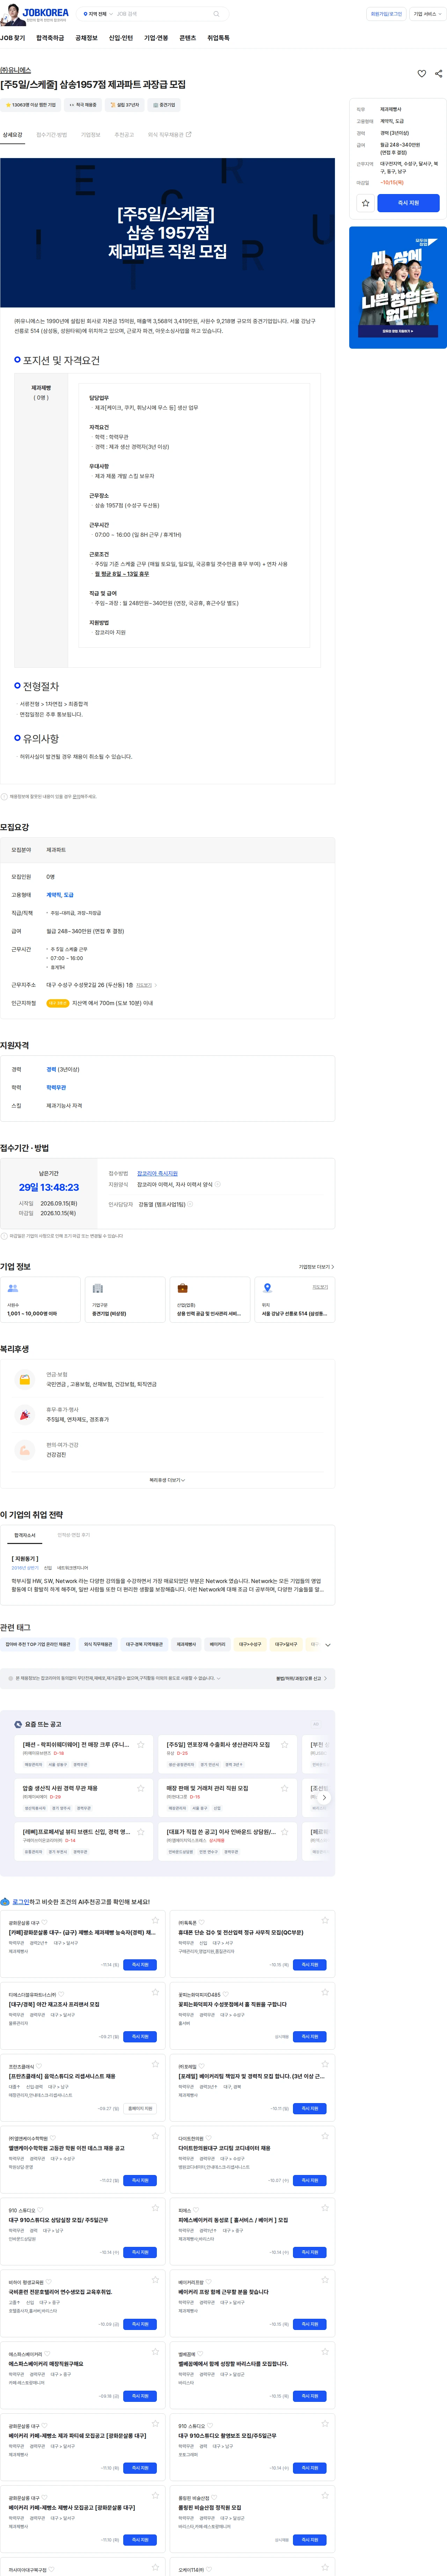Image resolution: width=447 pixels, height=2576 pixels.
Task: Switch to the 합격자소서 tab
Action: pyautogui.click(x=25, y=1535)
